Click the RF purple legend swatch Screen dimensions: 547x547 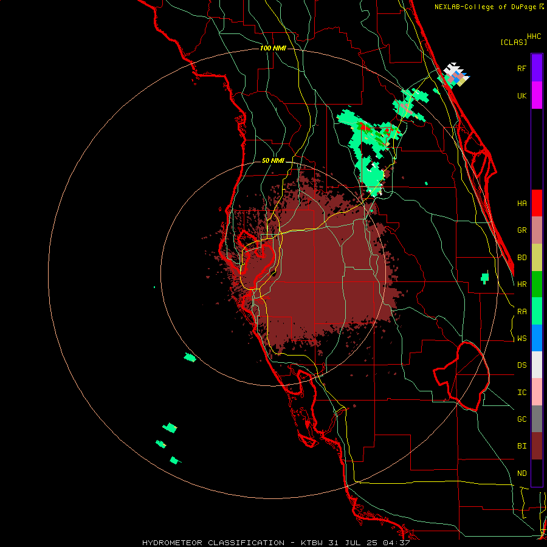537,68
